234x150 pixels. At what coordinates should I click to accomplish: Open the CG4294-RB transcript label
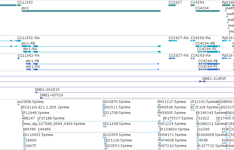[205, 43]
